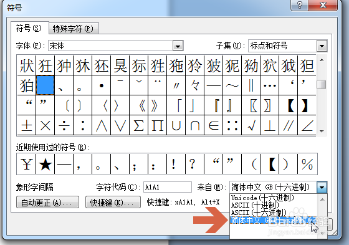The image size is (349, 245).
Task: Choose the yen ¥ recently used symbol
Action: [x=26, y=164]
